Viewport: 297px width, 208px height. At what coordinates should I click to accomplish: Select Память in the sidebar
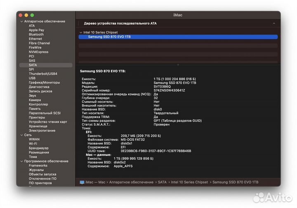point(35,109)
